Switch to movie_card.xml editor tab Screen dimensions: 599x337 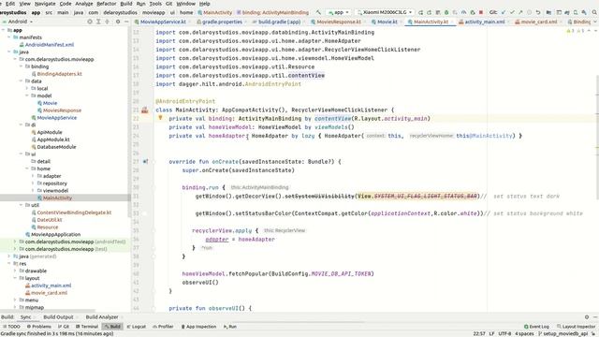[539, 22]
